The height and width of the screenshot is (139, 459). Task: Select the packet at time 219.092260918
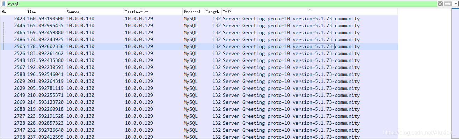[199, 109]
